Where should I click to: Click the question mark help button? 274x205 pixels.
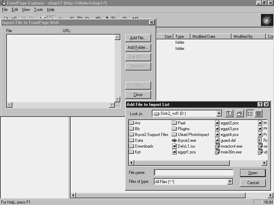pyautogui.click(x=260, y=105)
